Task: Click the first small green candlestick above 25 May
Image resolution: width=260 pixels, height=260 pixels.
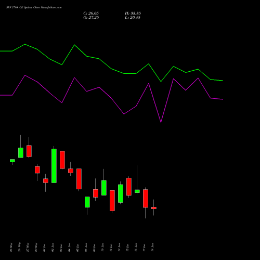Action: click(12, 161)
